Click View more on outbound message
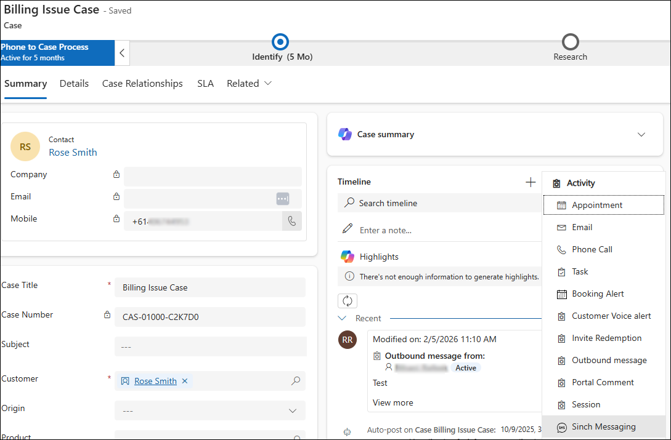The image size is (671, 440). pyautogui.click(x=393, y=402)
